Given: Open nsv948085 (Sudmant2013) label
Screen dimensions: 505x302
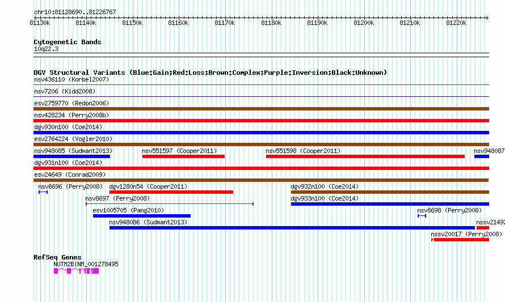Looking at the screenshot, I should (73, 151).
